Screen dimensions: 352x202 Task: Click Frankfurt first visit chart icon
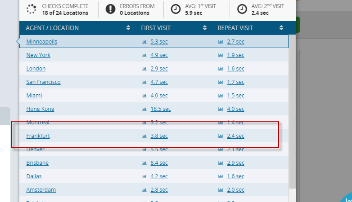click(x=144, y=136)
